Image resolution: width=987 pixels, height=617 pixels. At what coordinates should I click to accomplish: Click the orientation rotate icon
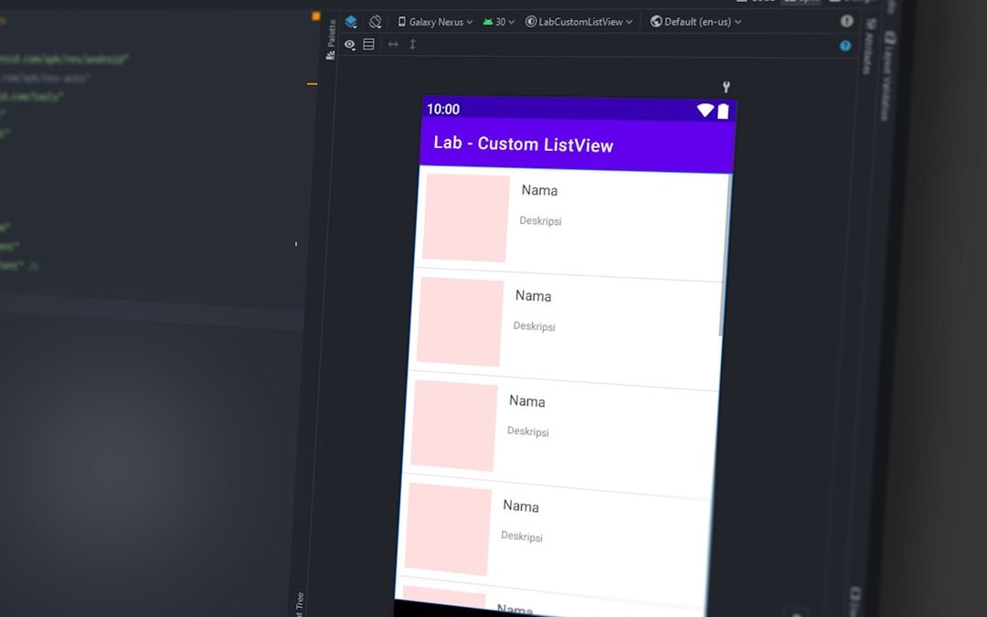[375, 22]
